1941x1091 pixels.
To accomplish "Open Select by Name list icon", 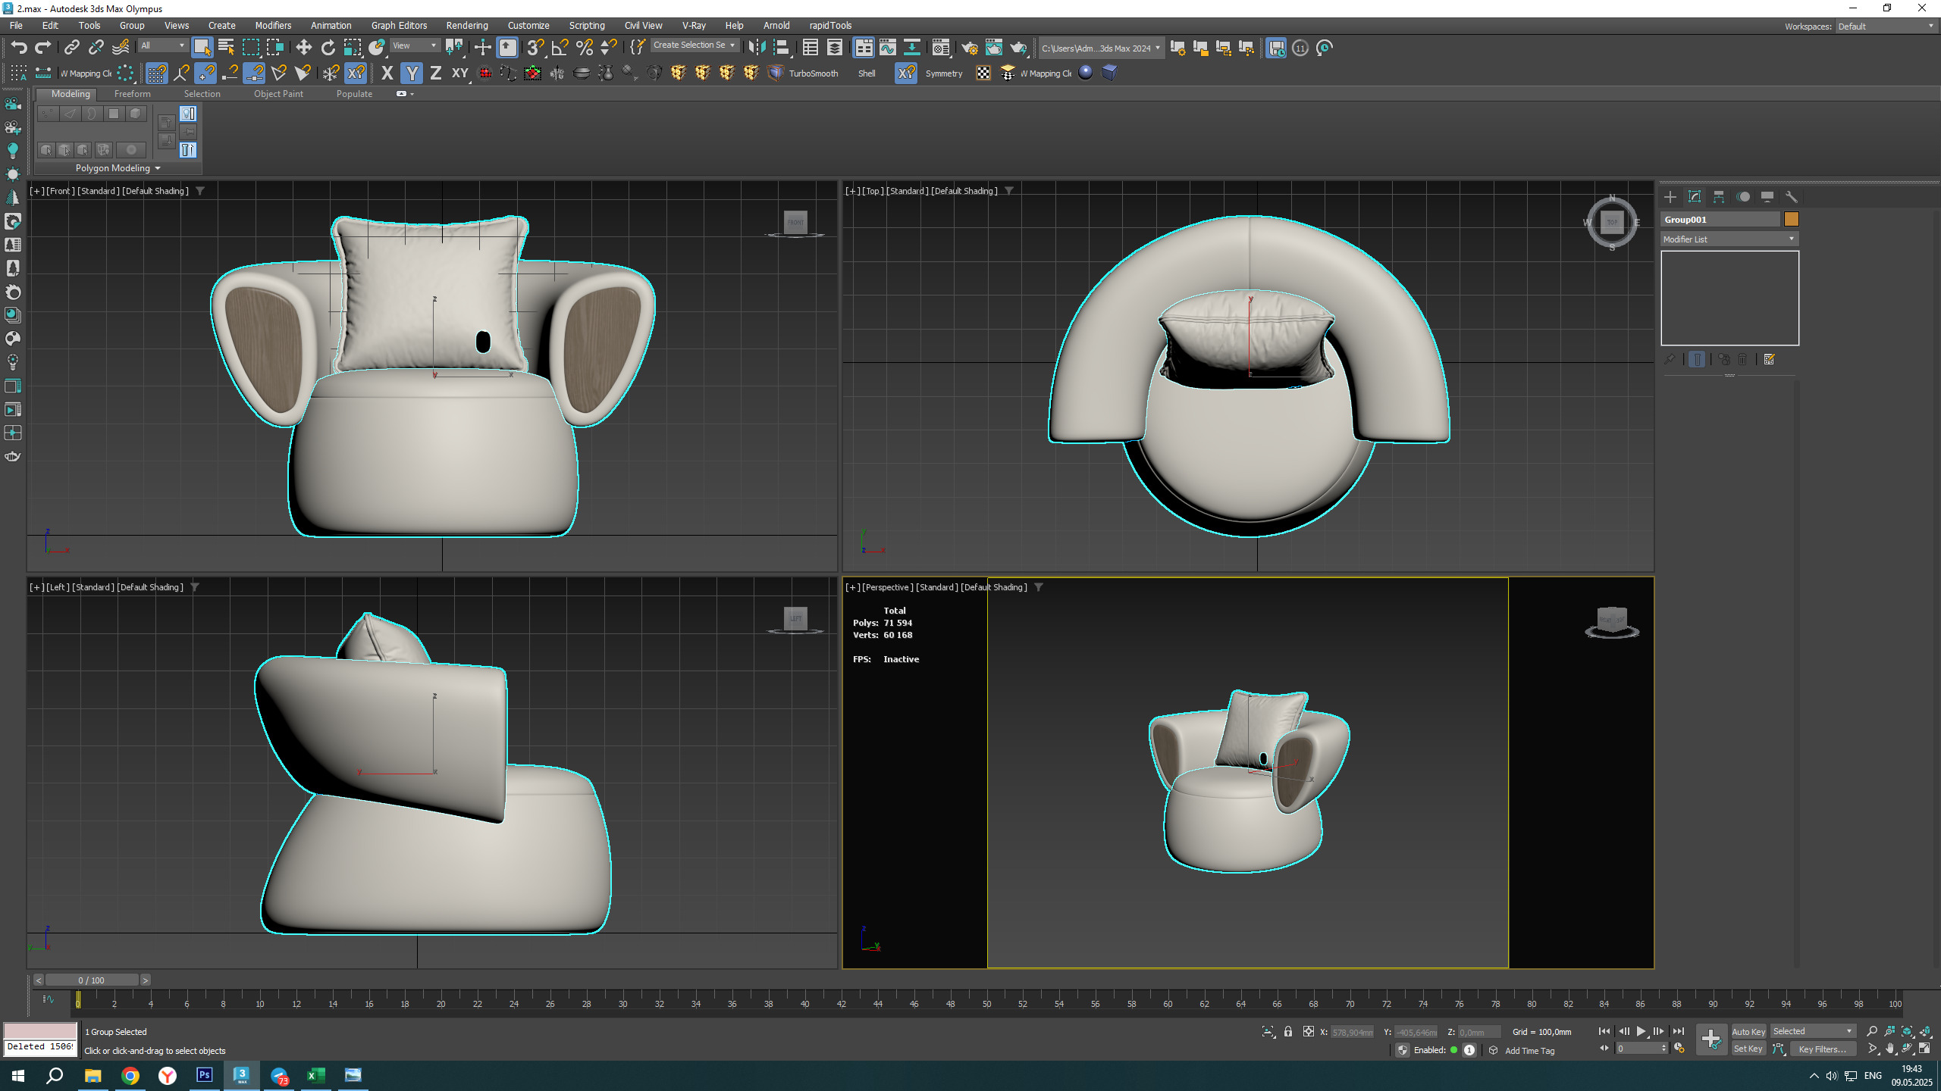I will (x=226, y=48).
